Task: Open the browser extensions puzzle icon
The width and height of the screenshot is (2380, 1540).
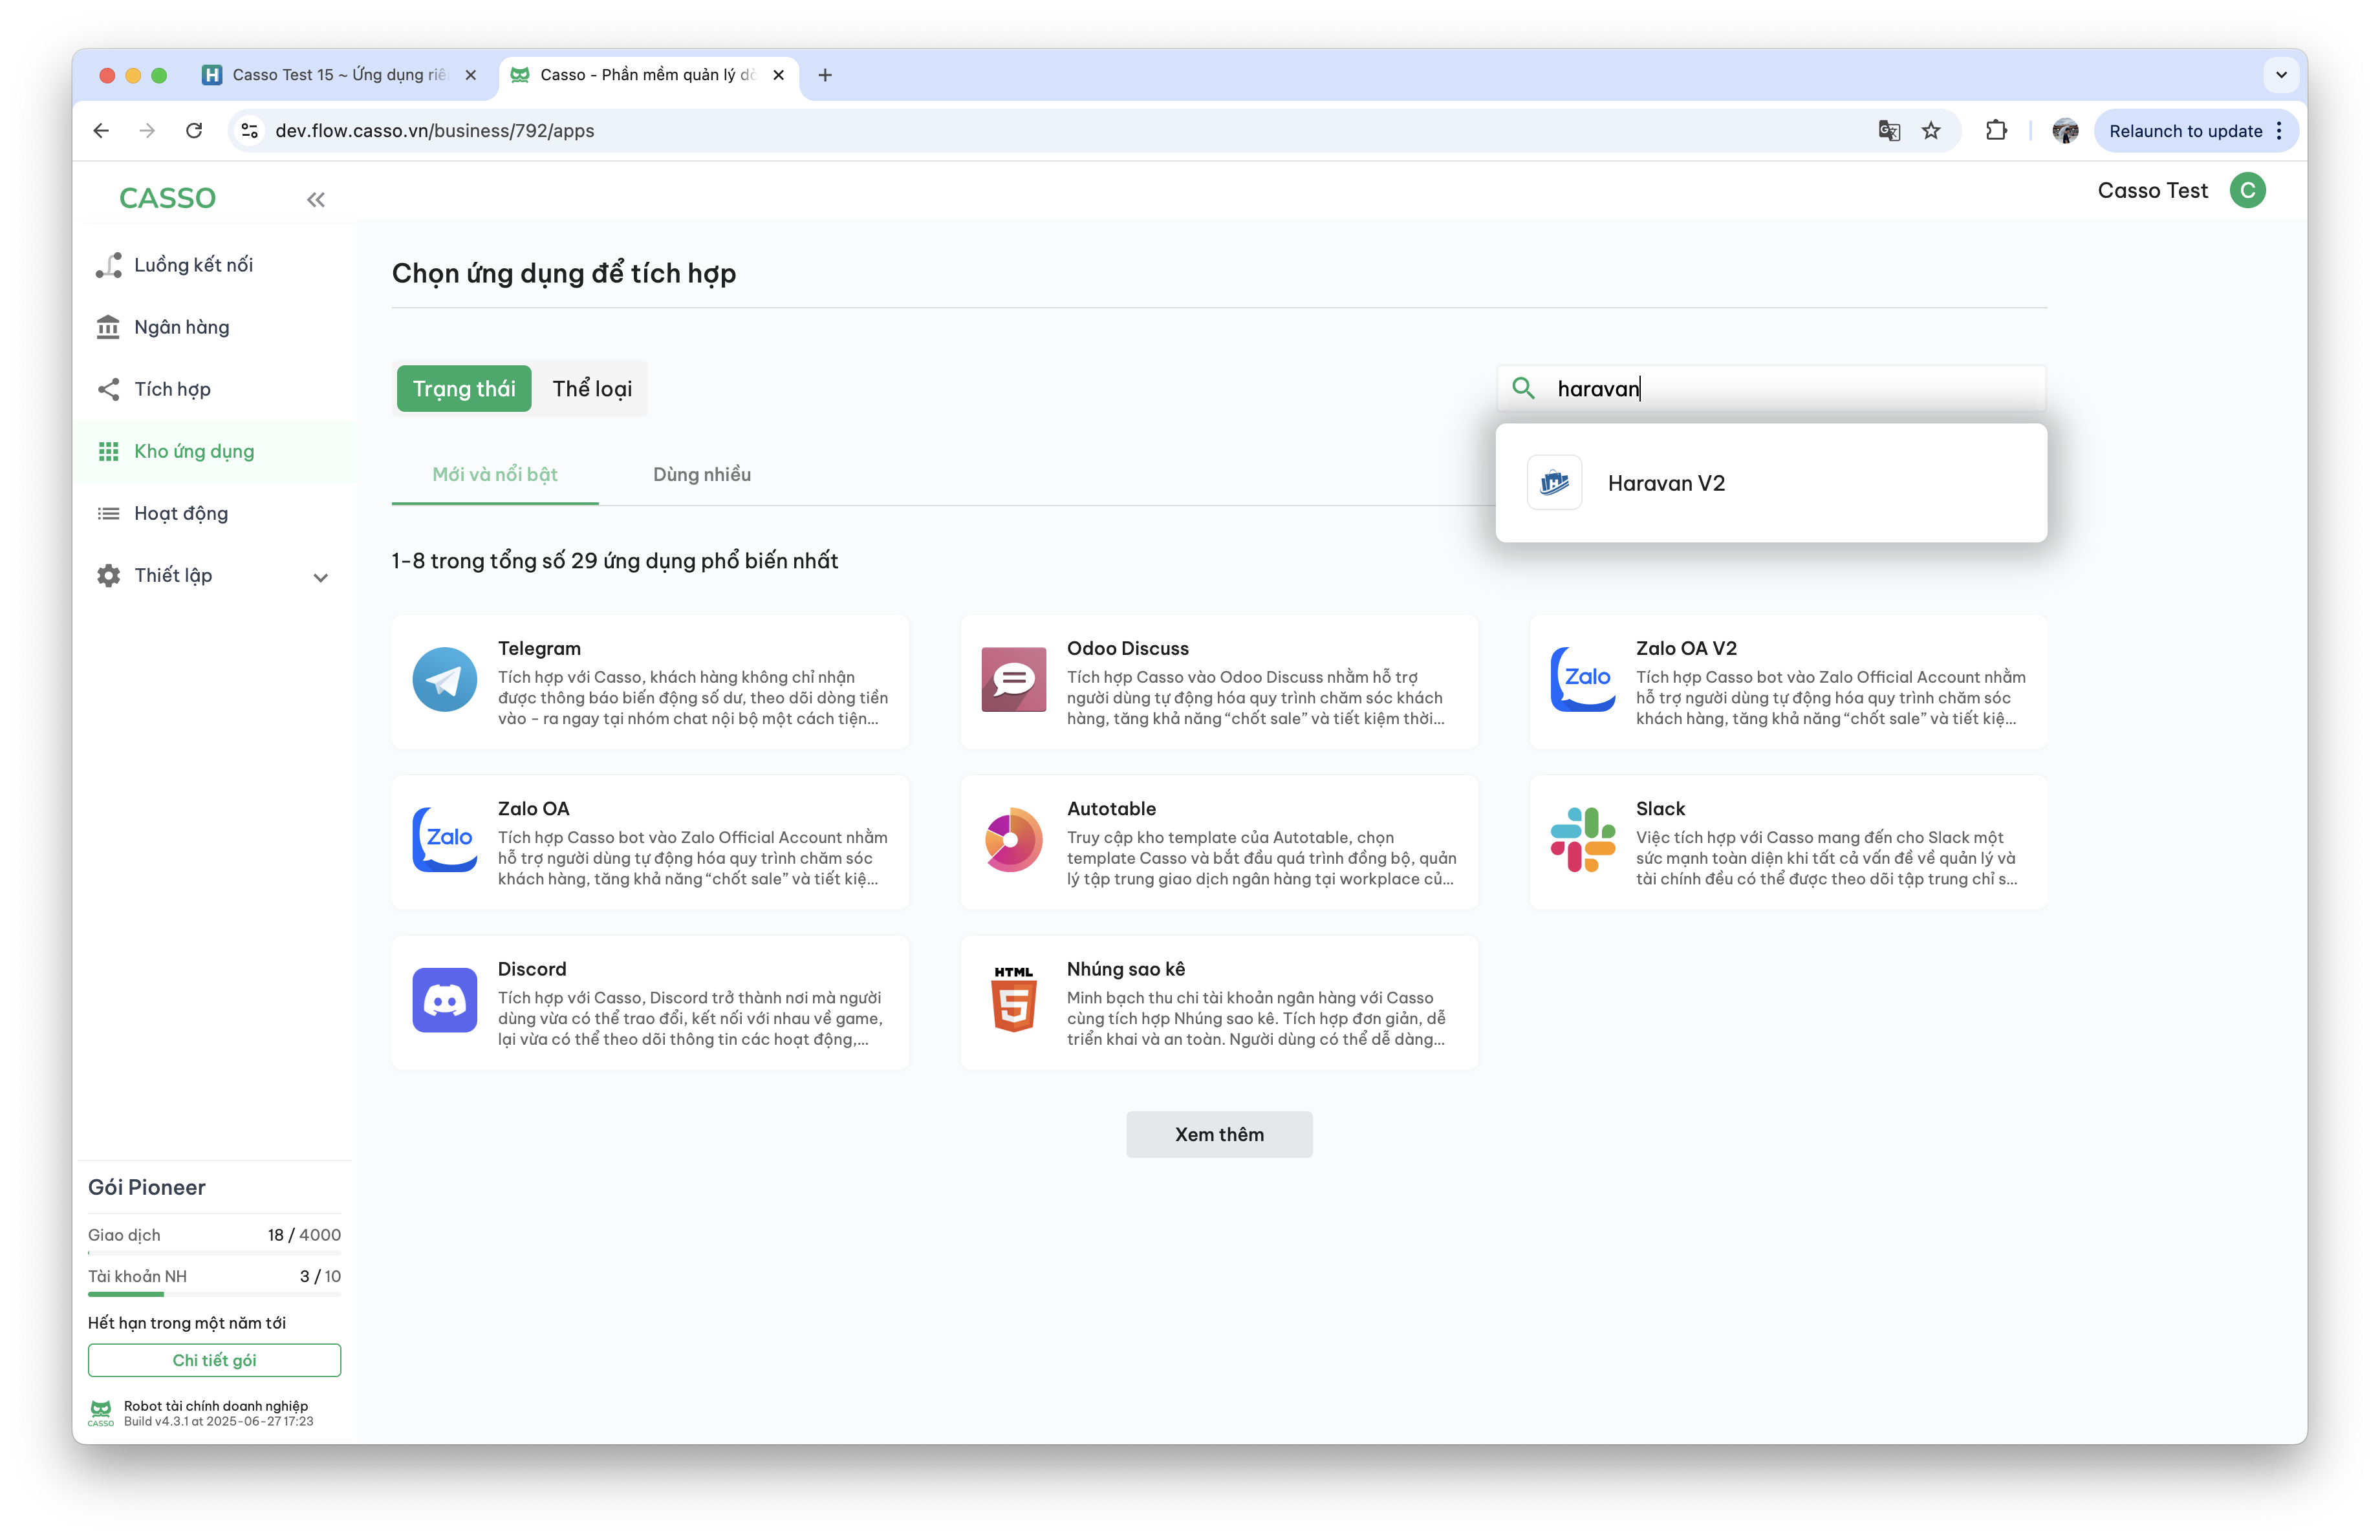Action: [x=1996, y=131]
